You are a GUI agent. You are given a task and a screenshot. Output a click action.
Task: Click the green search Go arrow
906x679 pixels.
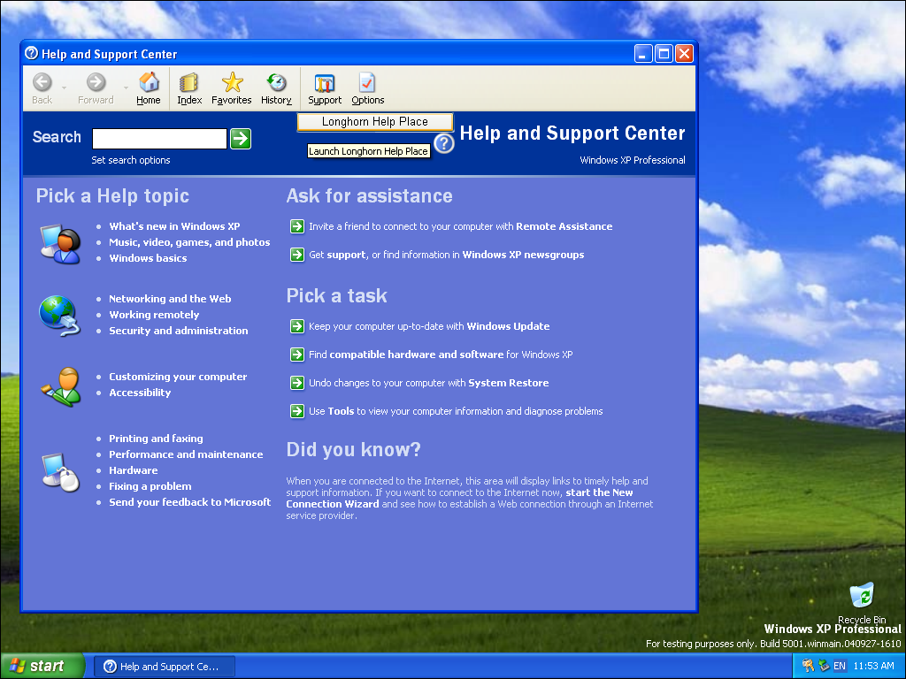click(241, 139)
